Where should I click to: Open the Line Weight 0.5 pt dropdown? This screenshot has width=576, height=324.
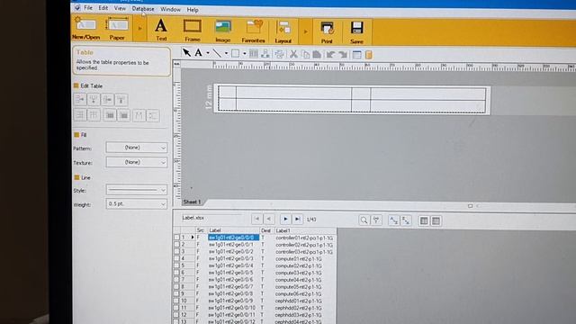click(x=136, y=204)
